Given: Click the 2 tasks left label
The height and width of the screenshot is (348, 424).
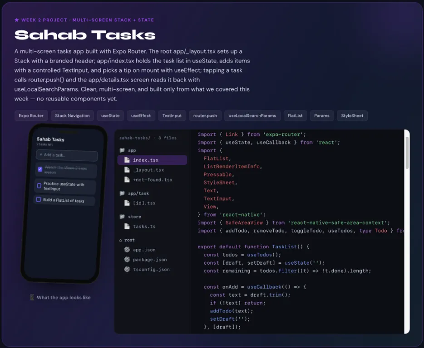Looking at the screenshot, I should pyautogui.click(x=44, y=145).
